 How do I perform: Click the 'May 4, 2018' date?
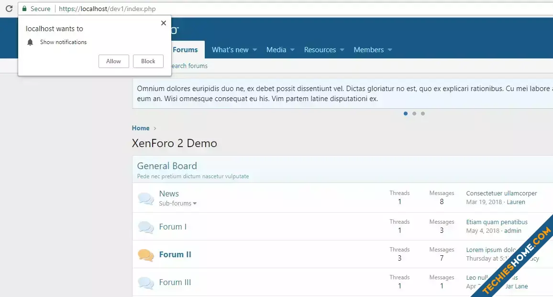click(483, 230)
